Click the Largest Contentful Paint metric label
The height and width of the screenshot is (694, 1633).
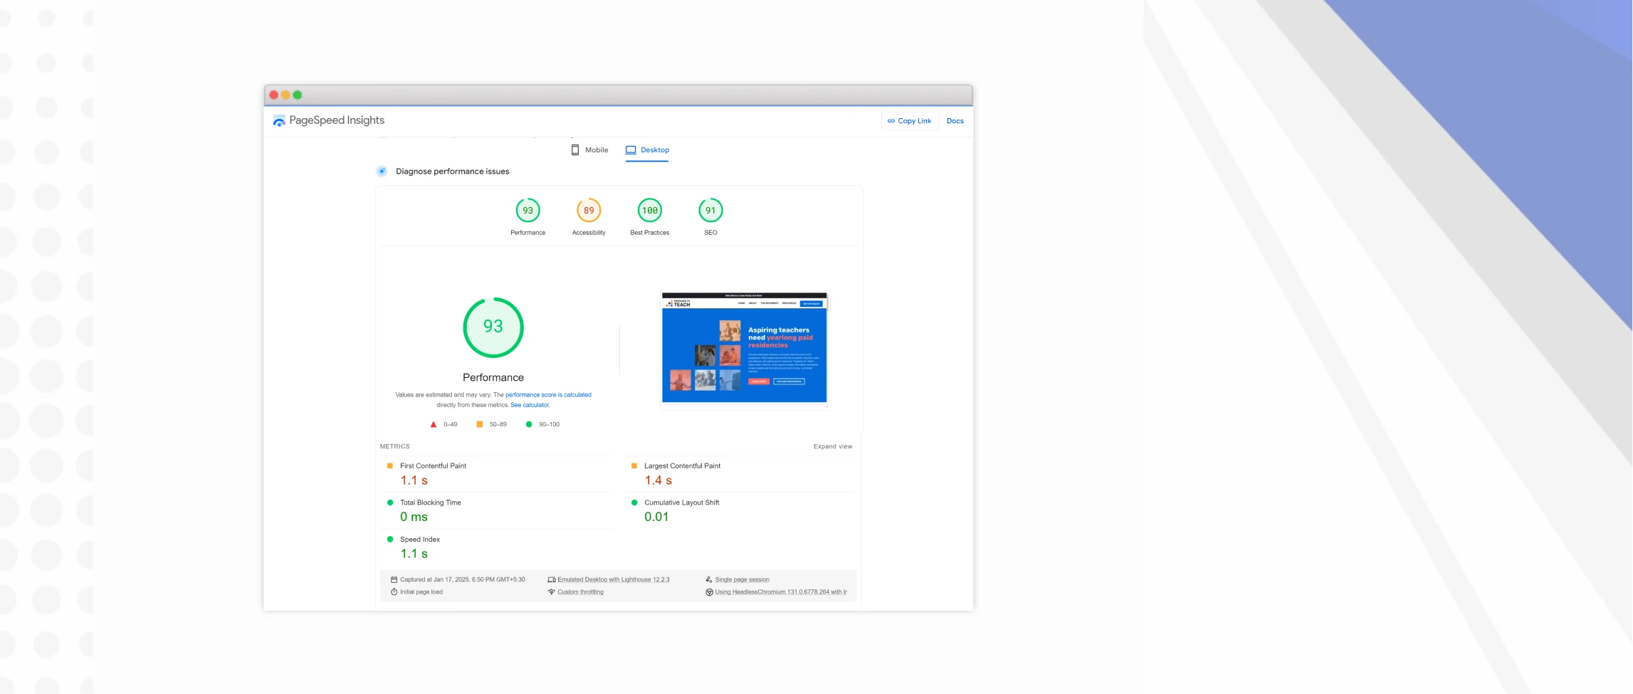[x=682, y=466]
